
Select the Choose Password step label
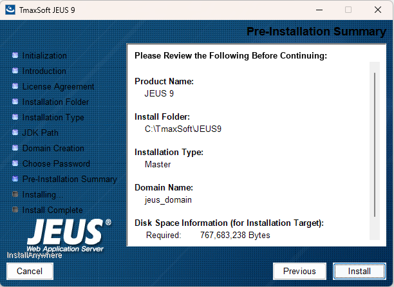click(x=56, y=163)
